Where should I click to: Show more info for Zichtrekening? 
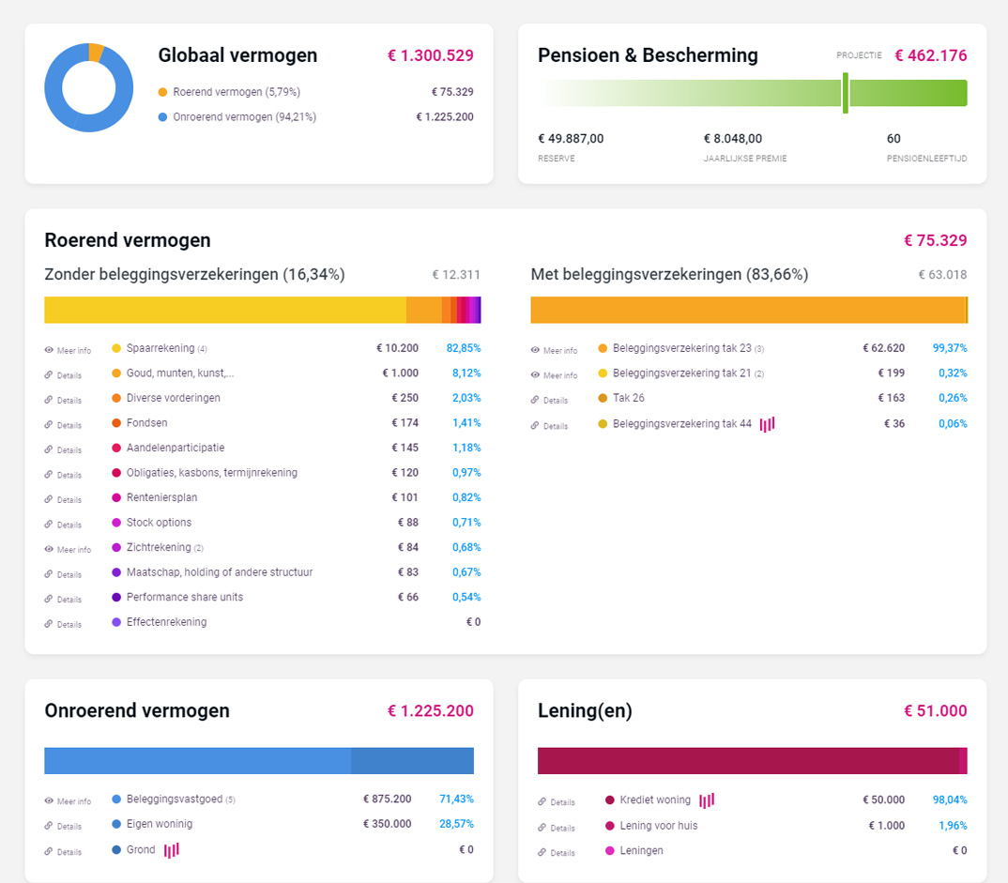point(69,549)
